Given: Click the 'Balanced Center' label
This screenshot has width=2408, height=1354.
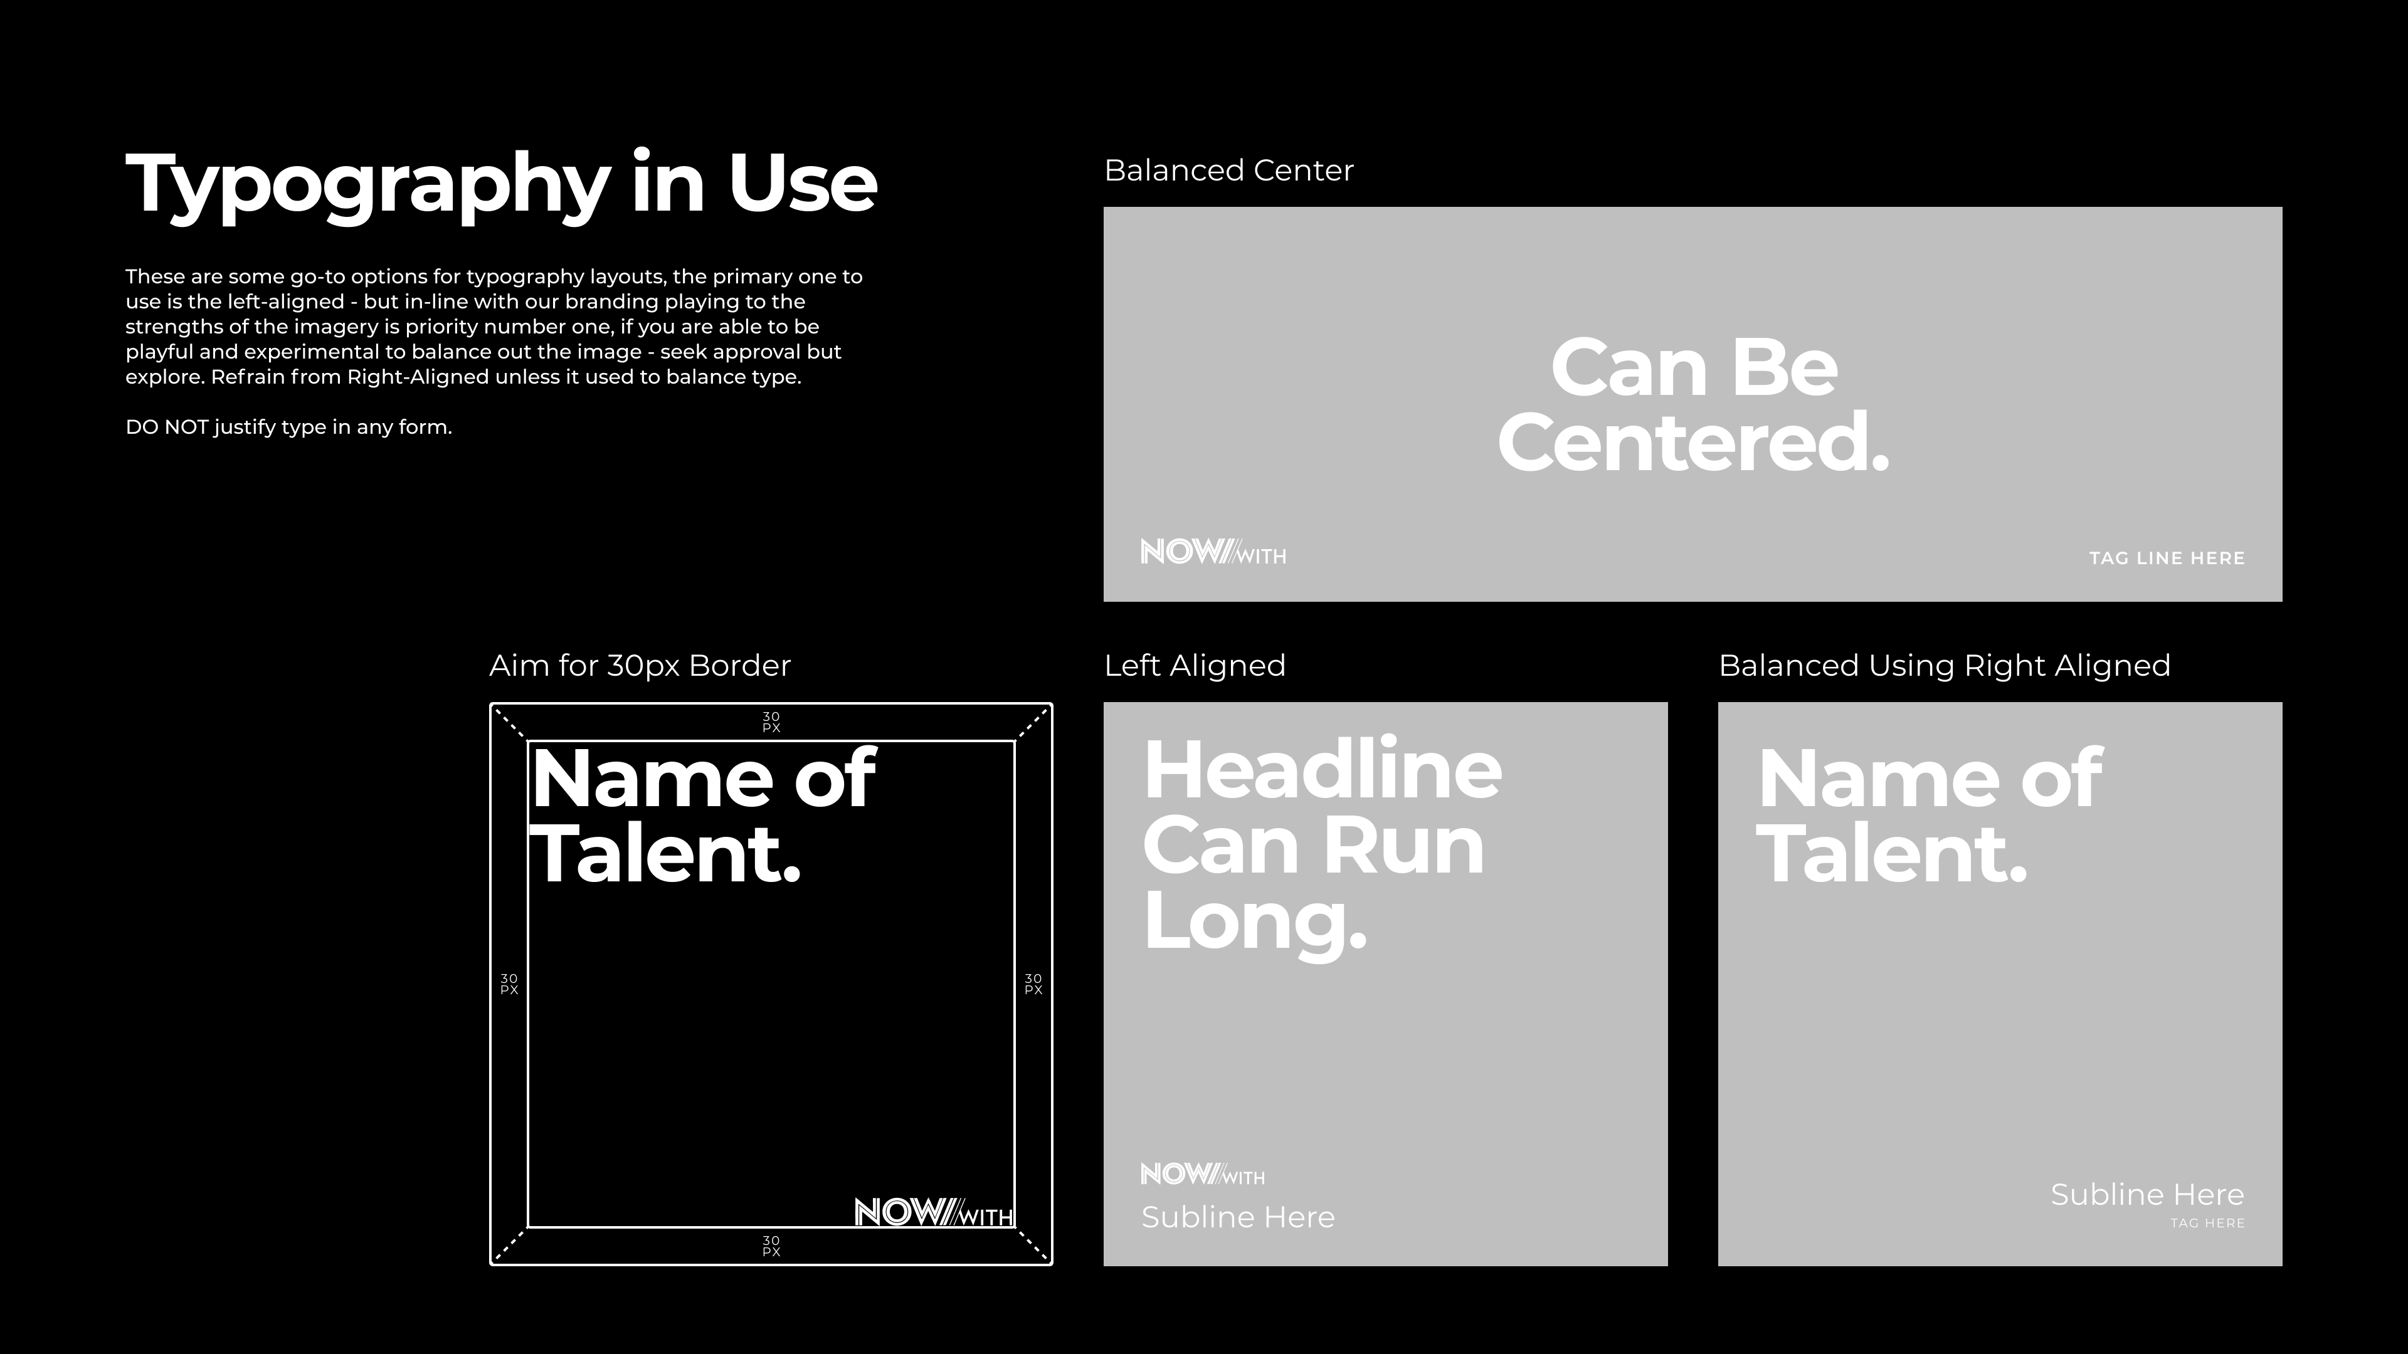Looking at the screenshot, I should [1228, 170].
